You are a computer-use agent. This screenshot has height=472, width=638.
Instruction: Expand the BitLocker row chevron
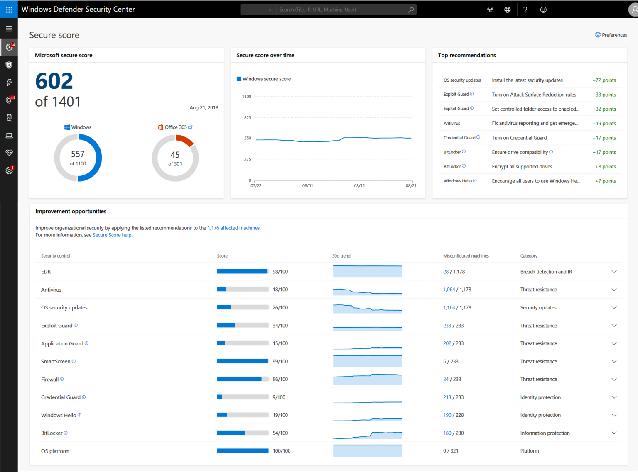[x=614, y=433]
